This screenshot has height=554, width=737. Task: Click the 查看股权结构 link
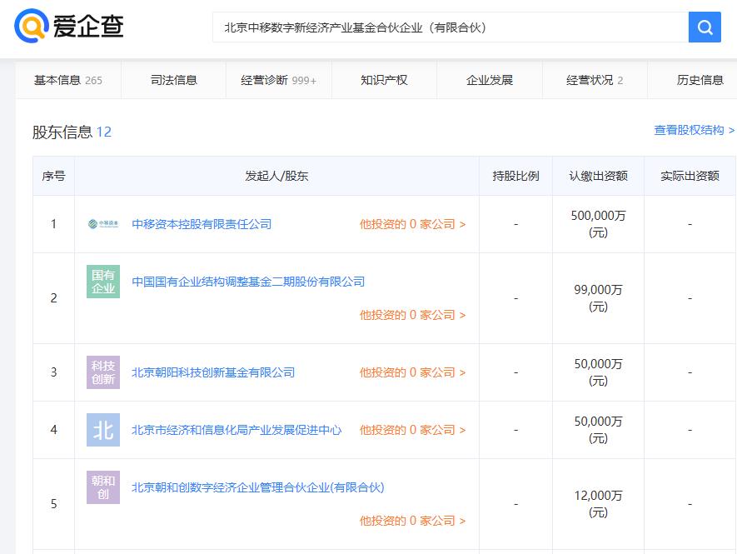pyautogui.click(x=694, y=130)
